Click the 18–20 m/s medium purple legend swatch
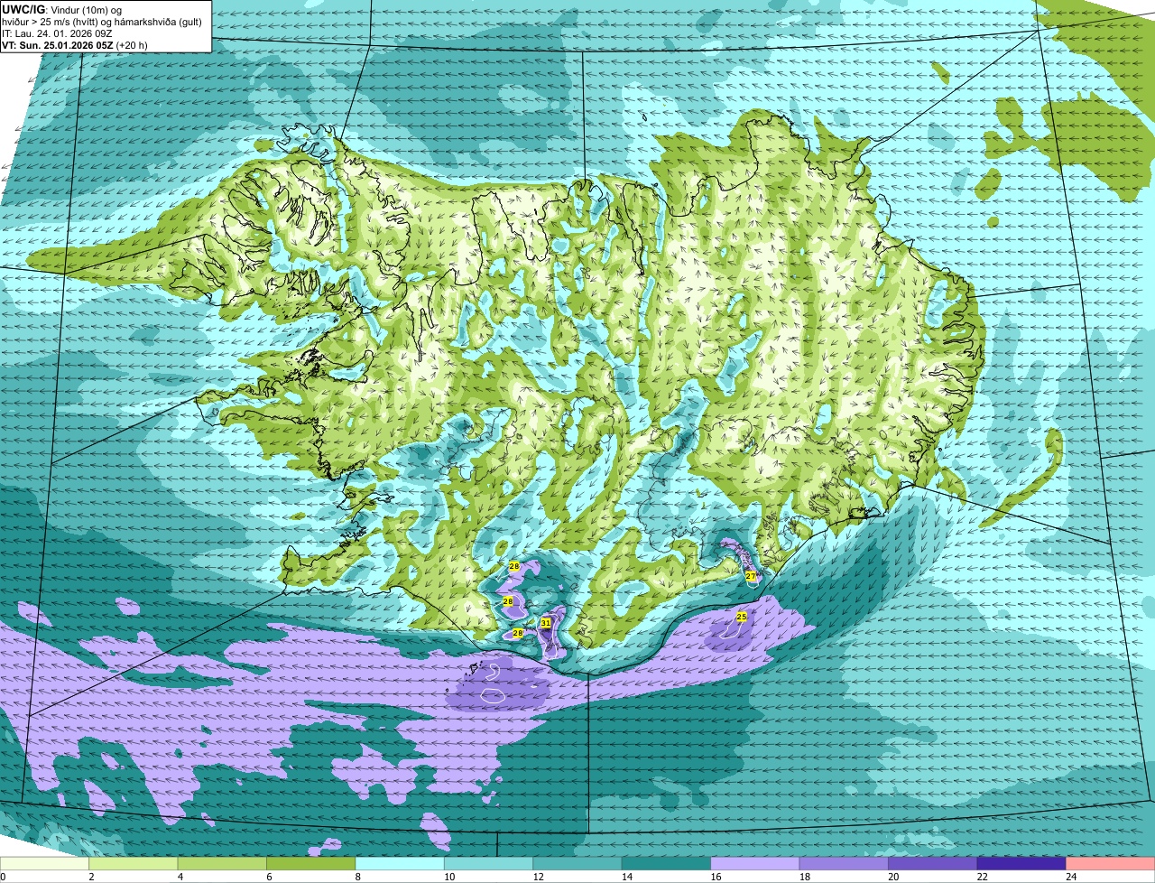This screenshot has height=883, width=1155. tap(844, 864)
